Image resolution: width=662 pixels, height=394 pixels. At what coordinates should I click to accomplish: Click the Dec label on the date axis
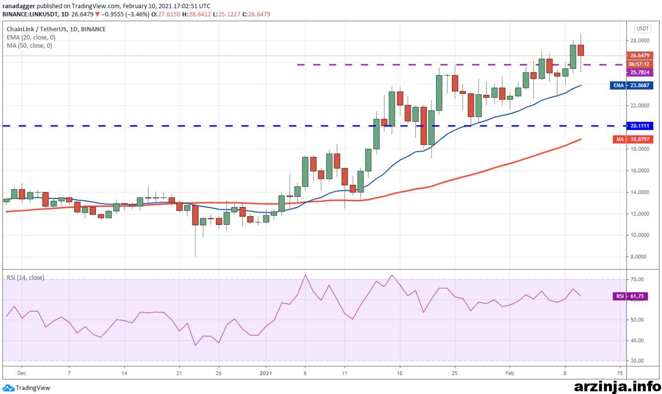click(21, 373)
